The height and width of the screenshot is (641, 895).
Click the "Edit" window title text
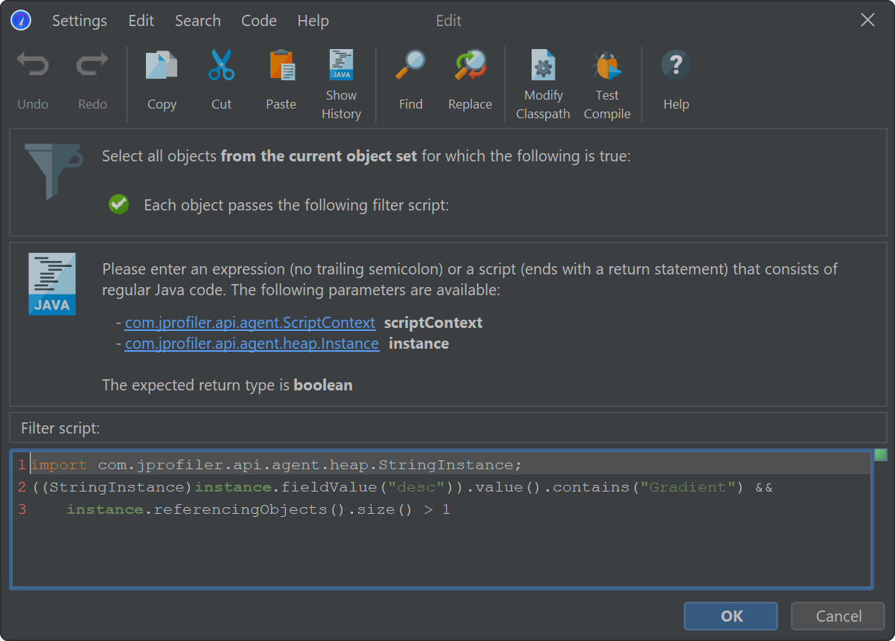tap(449, 21)
